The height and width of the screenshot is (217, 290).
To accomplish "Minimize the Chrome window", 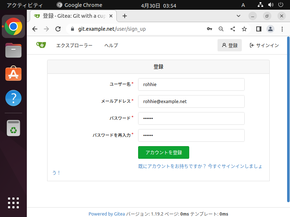I will point(252,16).
